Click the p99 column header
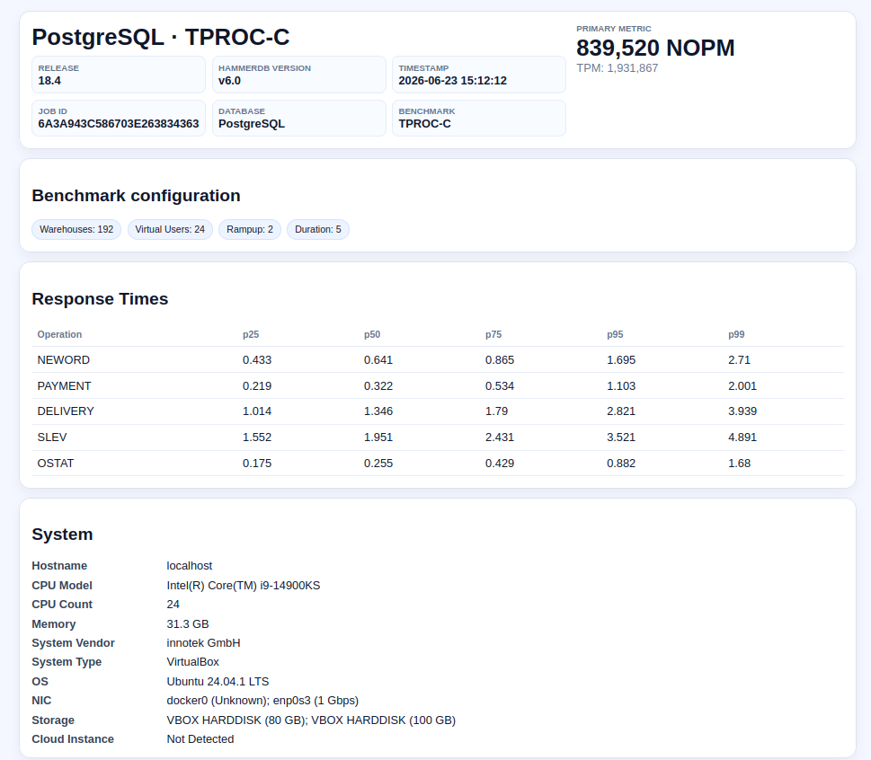This screenshot has height=760, width=871. pos(736,334)
